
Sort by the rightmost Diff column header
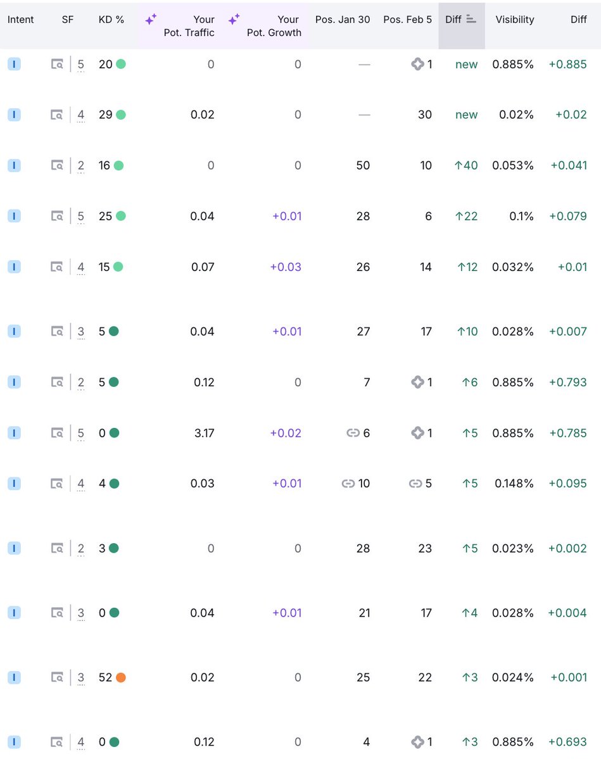coord(579,20)
